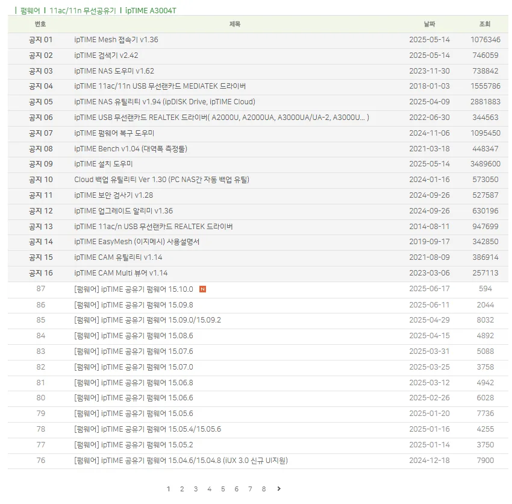
Task: Open ipTIME Bench v1.04 post
Action: coord(131,149)
